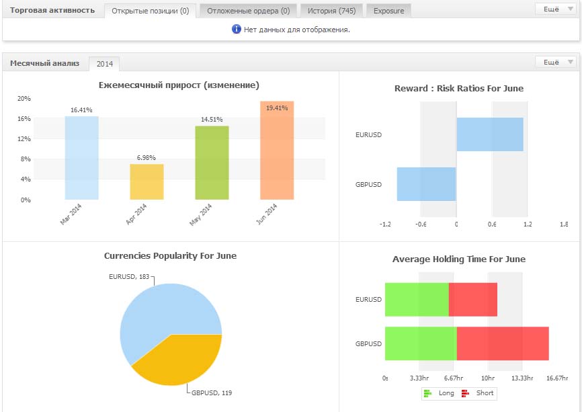The height and width of the screenshot is (412, 582).
Task: Click the blue info icon
Action: coord(237,30)
